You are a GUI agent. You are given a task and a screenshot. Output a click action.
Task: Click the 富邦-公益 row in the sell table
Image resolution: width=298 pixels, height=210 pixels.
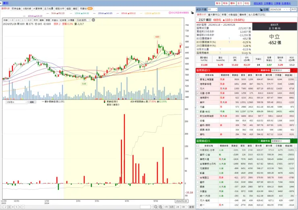point(245,155)
